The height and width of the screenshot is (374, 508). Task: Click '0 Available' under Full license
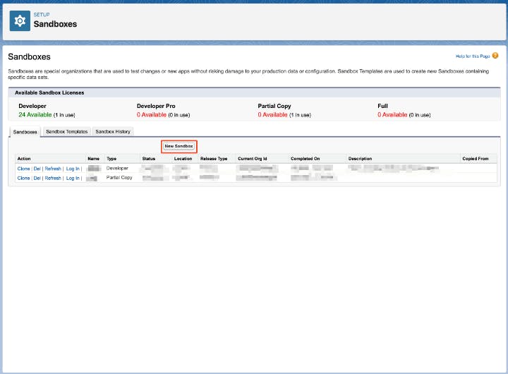click(392, 115)
